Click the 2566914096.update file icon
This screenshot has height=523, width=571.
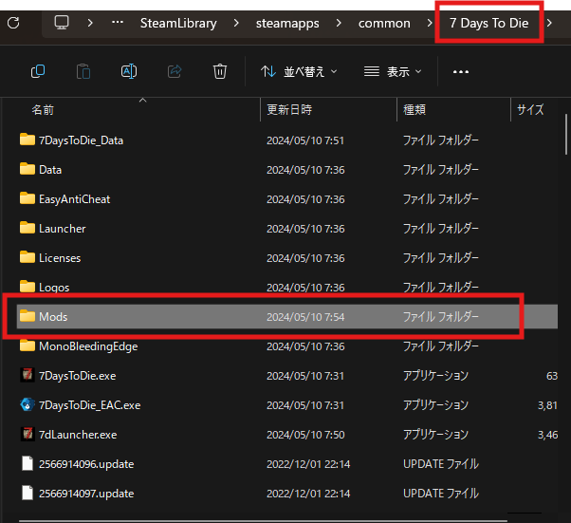coord(28,463)
